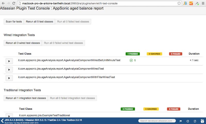Select it.com.appsonic.jira.ExampleTestTraditionel text
This screenshot has height=124, width=206.
click(x=44, y=115)
